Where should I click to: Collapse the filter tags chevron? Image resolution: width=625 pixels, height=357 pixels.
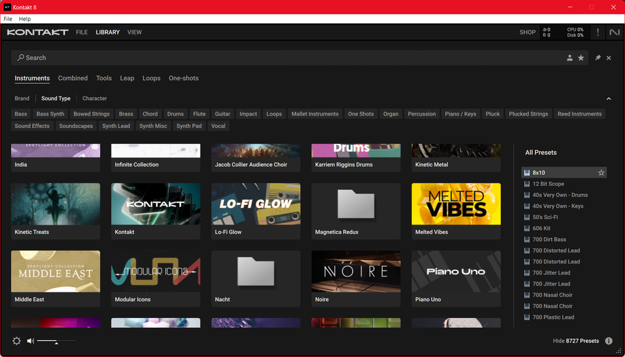[x=609, y=98]
